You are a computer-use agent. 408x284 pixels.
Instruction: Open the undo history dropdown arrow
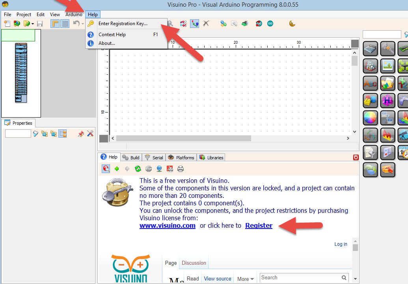click(x=82, y=24)
